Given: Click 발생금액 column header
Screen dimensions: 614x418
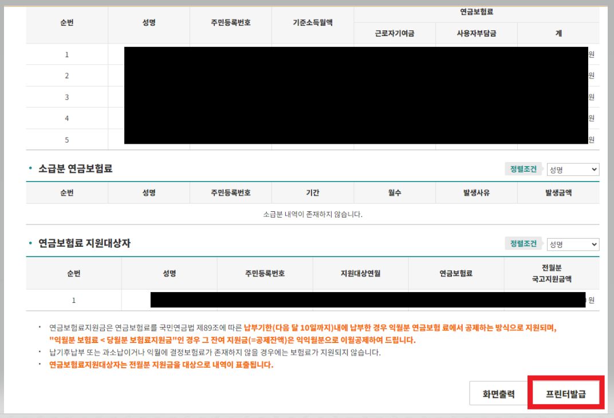Looking at the screenshot, I should pos(558,192).
